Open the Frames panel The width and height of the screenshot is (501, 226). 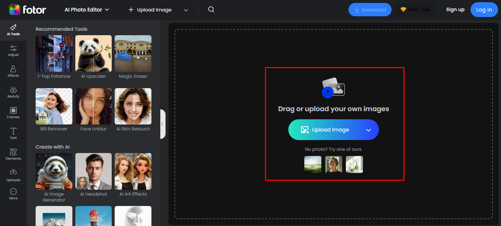[13, 113]
